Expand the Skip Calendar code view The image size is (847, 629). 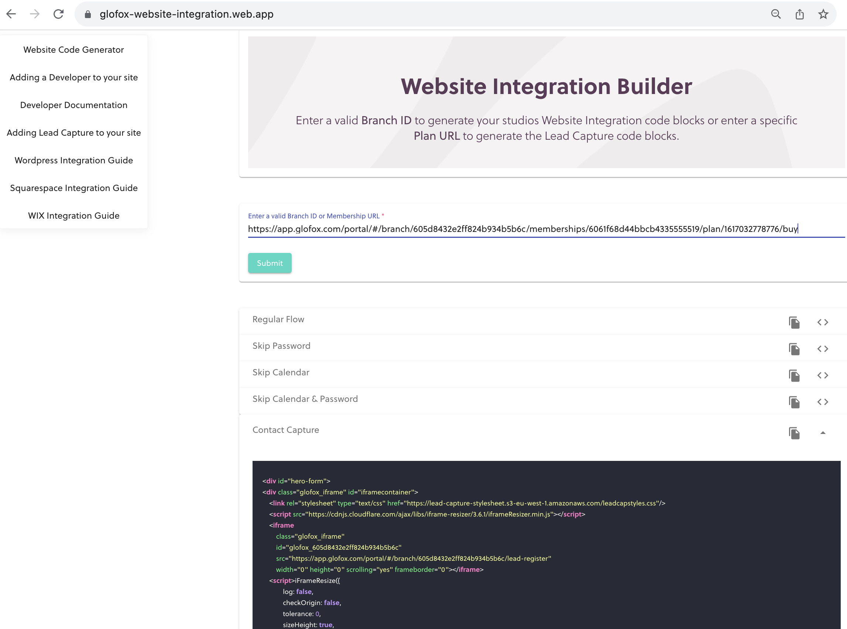coord(823,375)
